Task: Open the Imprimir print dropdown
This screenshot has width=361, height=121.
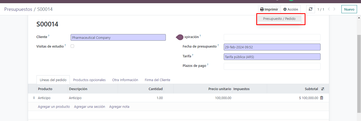Action: pyautogui.click(x=269, y=9)
